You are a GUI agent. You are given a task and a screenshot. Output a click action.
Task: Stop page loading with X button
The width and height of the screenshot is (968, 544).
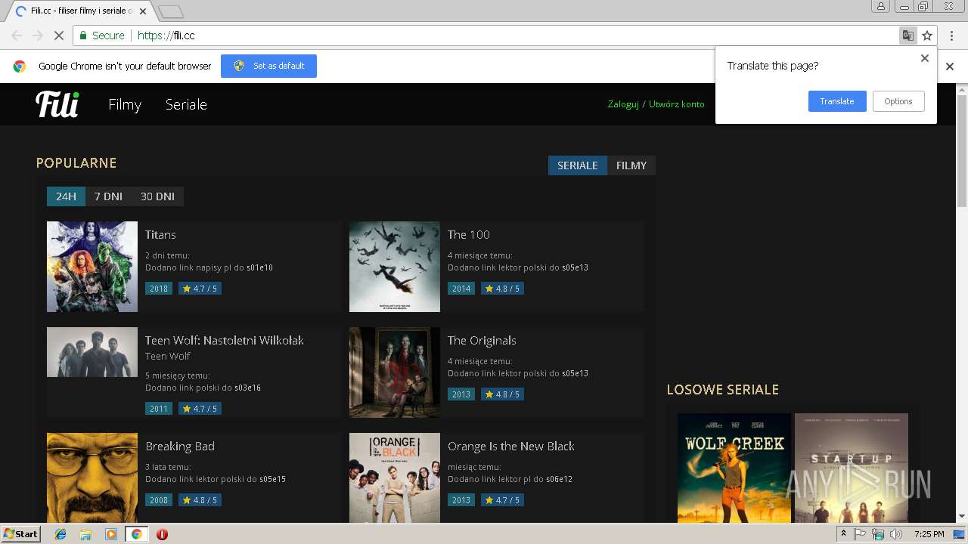pos(58,36)
